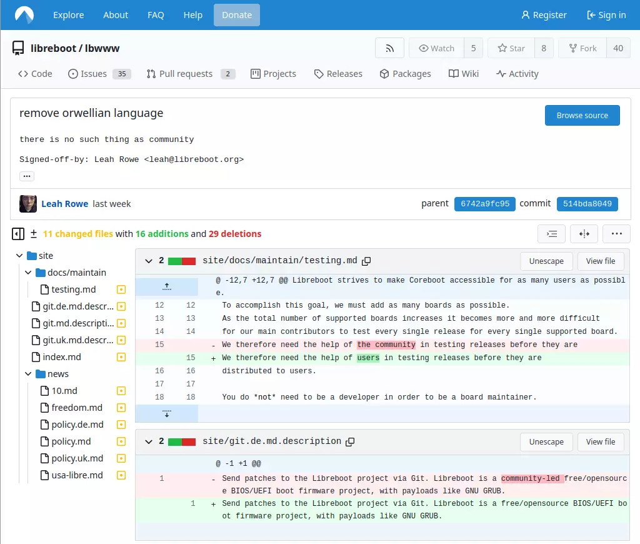The image size is (640, 544).
Task: Click Register link
Action: (x=544, y=15)
